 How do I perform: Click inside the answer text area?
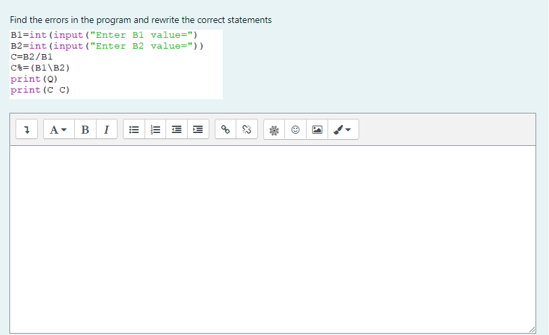(273, 240)
